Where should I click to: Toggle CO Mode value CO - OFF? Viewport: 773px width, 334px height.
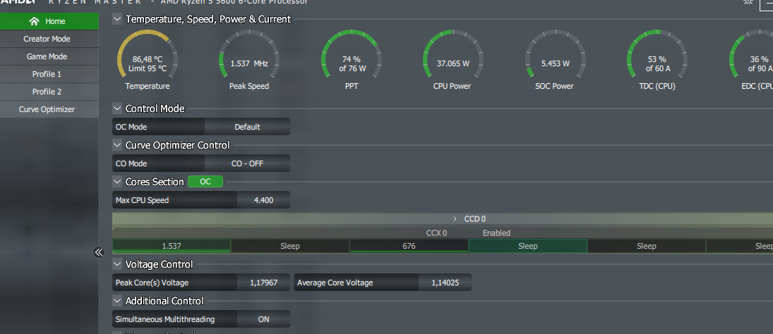coord(247,163)
